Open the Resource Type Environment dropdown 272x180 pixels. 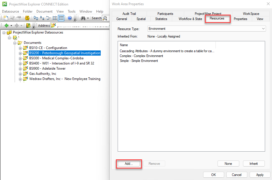pos(207,29)
